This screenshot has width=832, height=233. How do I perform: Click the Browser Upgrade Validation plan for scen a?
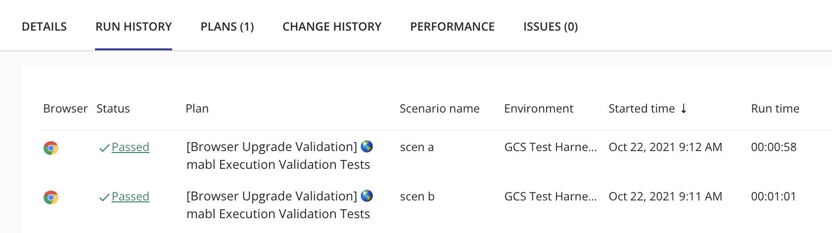point(279,155)
